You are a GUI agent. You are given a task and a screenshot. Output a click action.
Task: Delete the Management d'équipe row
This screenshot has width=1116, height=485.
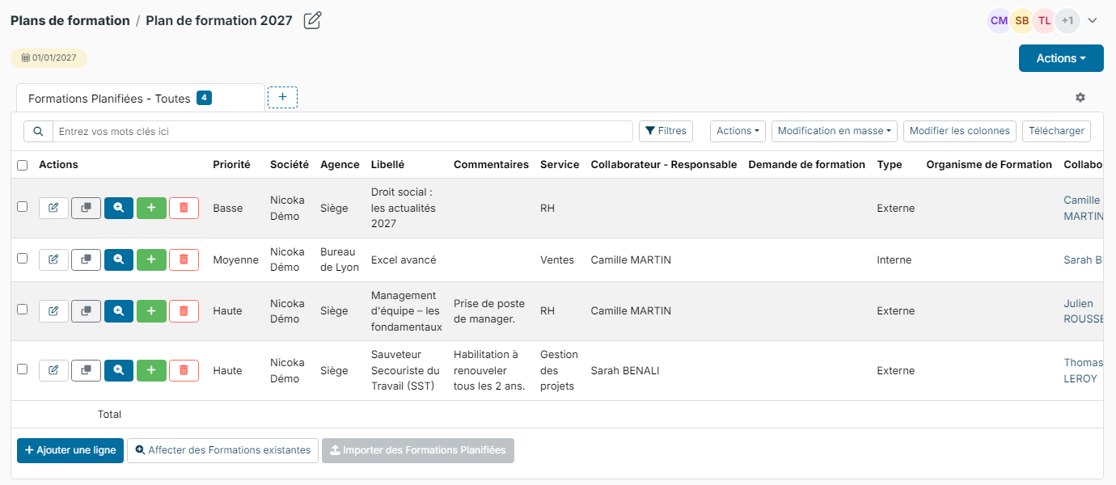tap(184, 310)
